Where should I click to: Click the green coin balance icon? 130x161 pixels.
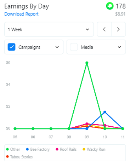[110, 6]
